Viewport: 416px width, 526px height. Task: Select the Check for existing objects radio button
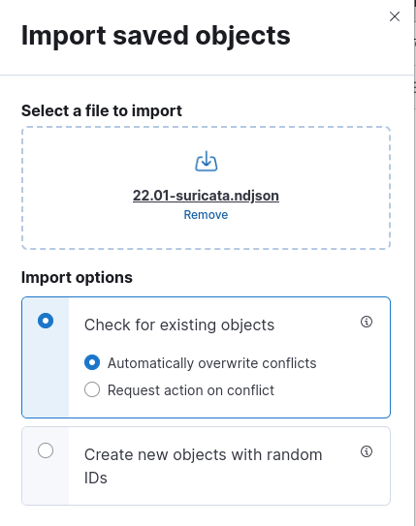[x=46, y=321]
